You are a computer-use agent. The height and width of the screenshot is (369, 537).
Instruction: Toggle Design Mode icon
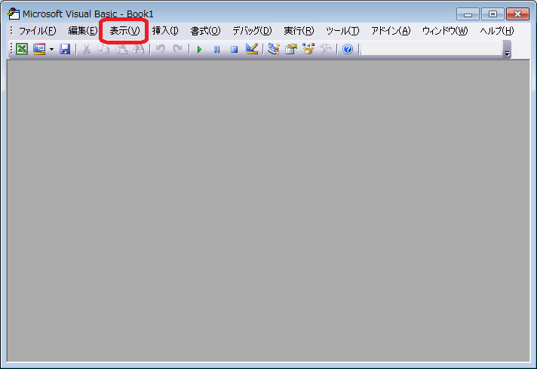252,49
